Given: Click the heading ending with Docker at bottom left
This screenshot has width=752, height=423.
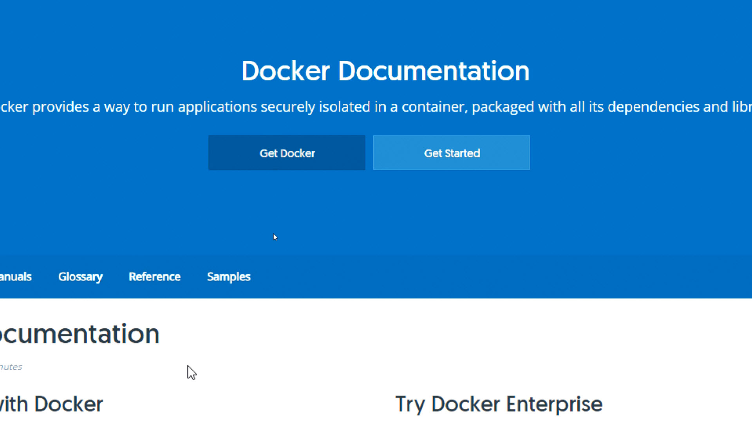Looking at the screenshot, I should click(x=51, y=404).
